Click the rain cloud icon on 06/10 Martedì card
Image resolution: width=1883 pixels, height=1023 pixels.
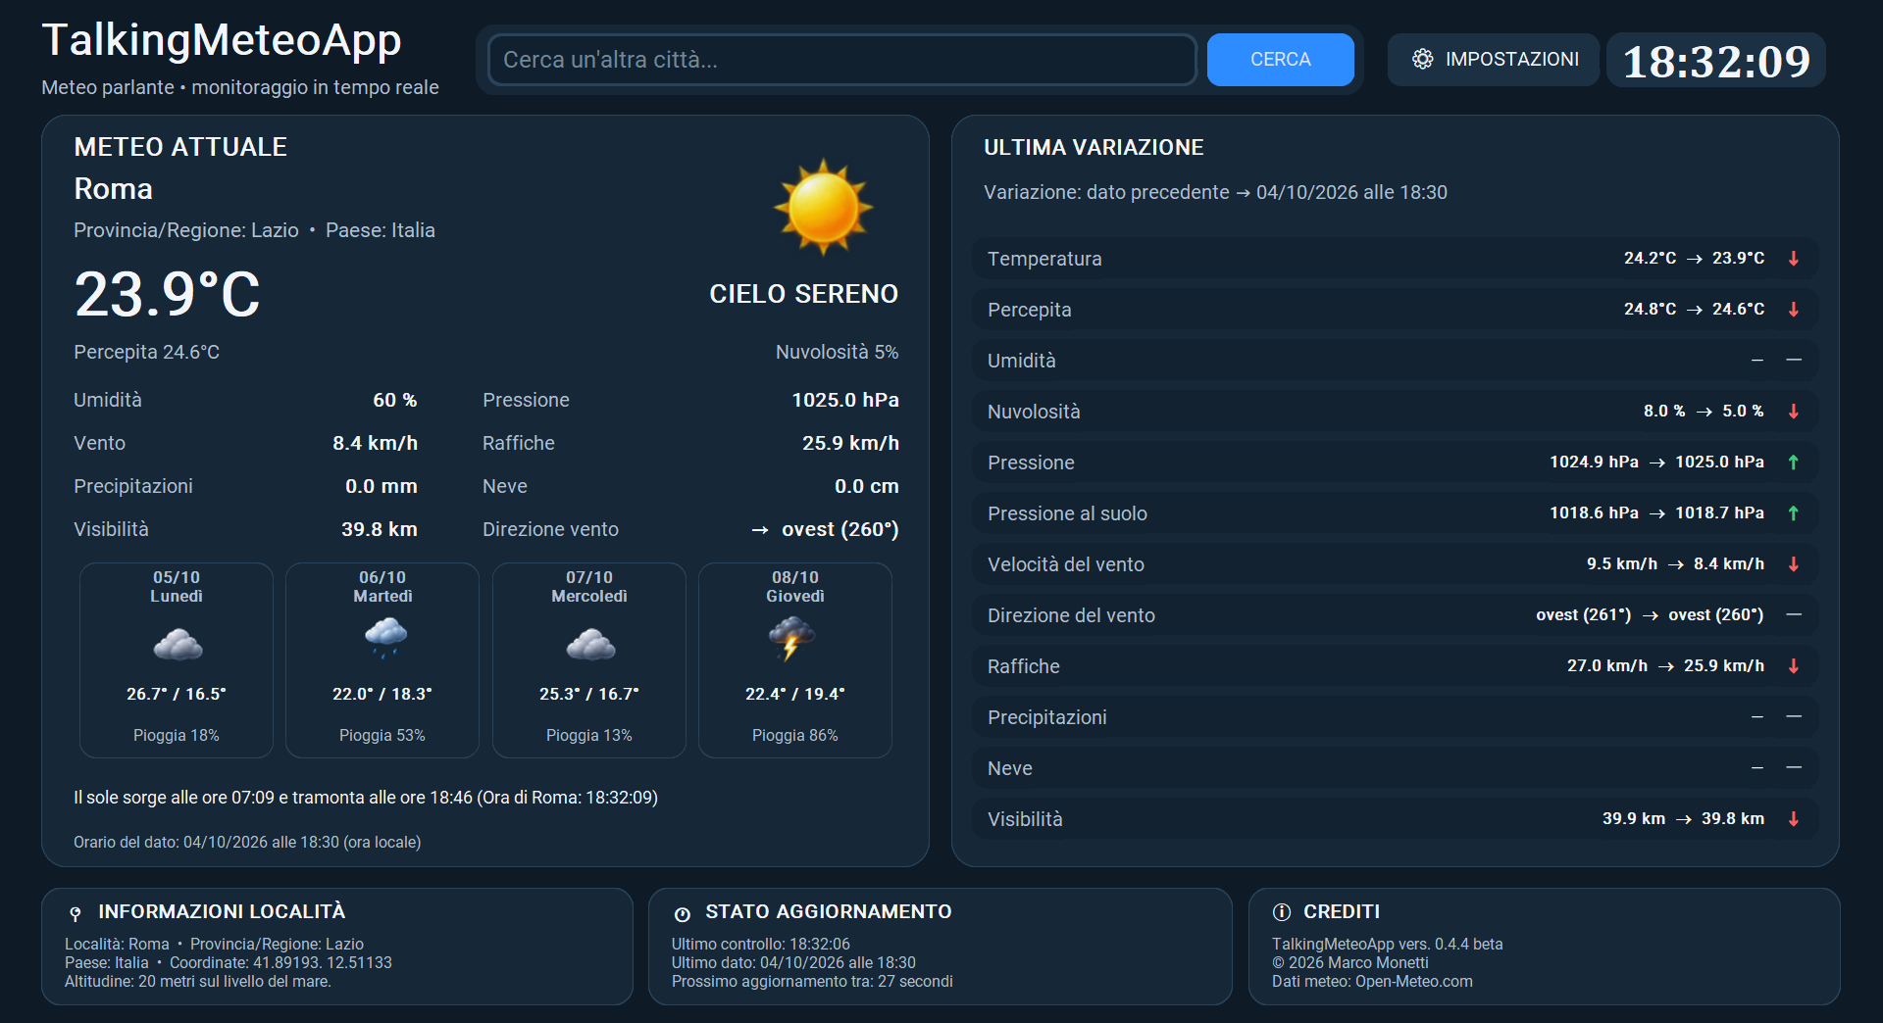(x=384, y=638)
